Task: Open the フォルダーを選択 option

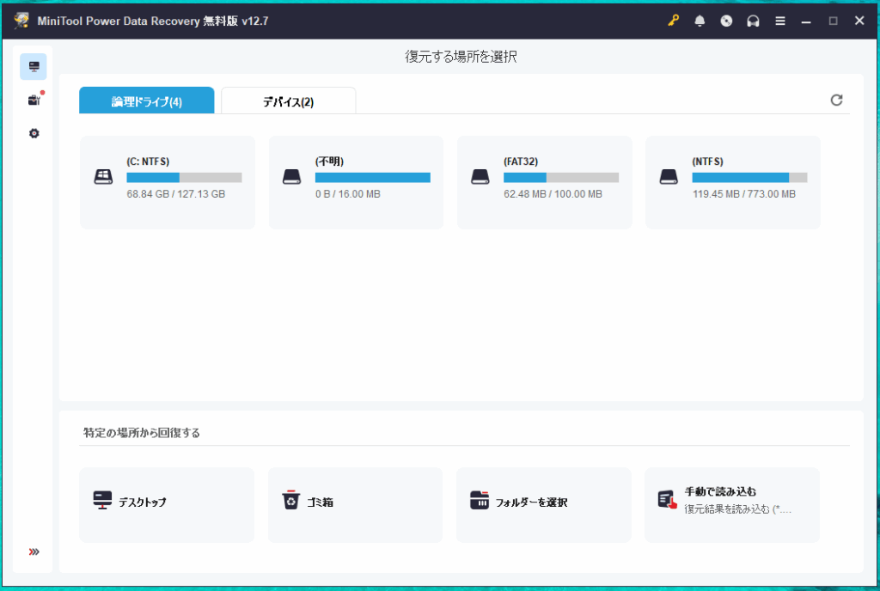Action: 543,504
